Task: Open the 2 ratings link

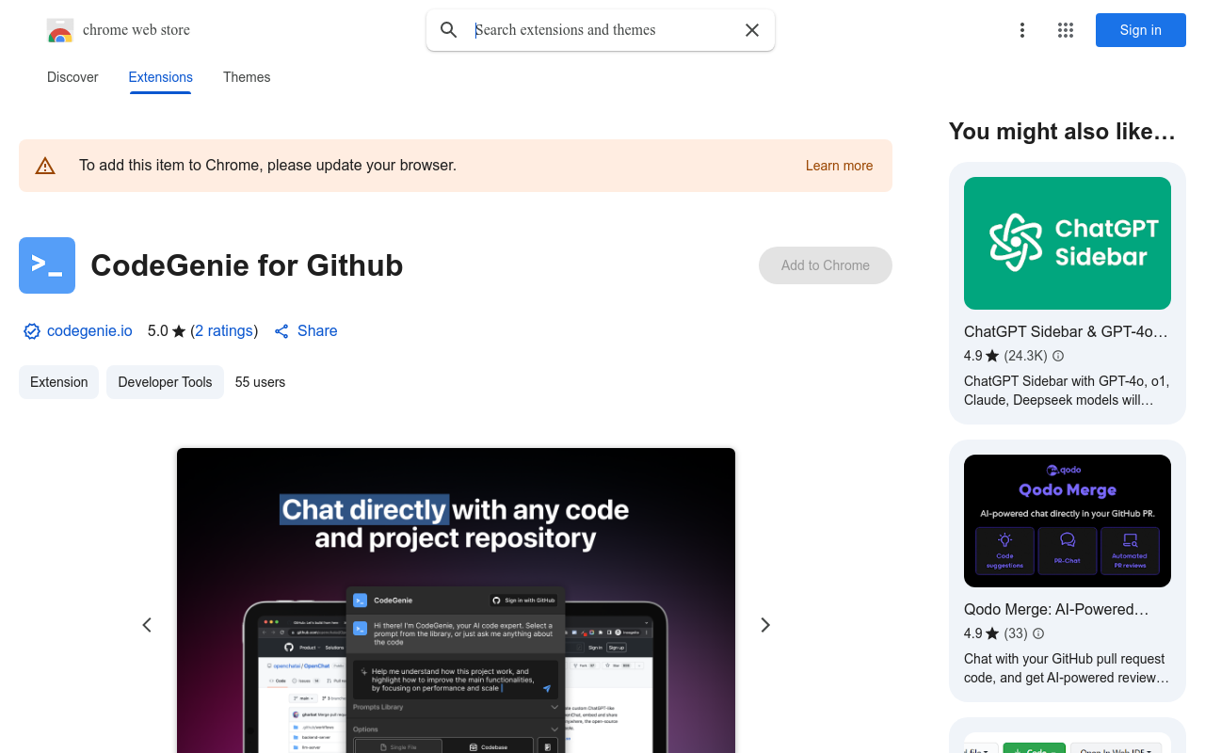Action: [x=224, y=331]
